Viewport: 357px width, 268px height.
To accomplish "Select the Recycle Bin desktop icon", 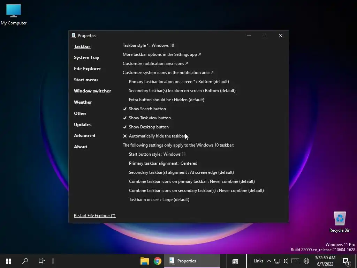I will 340,222.
